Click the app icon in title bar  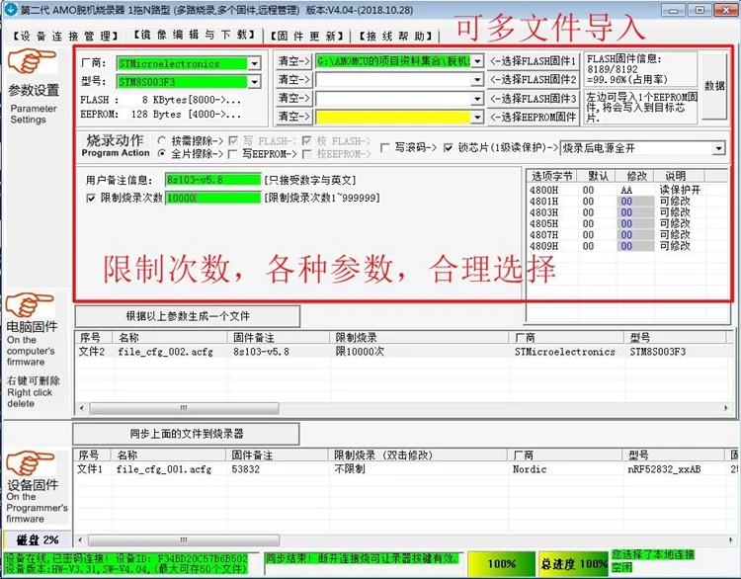pyautogui.click(x=10, y=9)
